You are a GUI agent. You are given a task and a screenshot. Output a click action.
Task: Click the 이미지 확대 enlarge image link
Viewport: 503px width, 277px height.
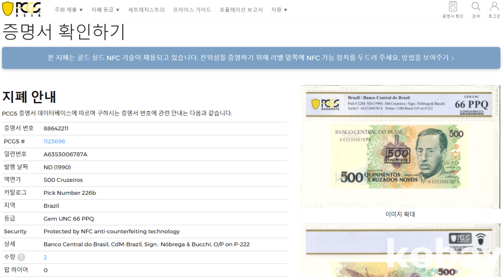(400, 214)
